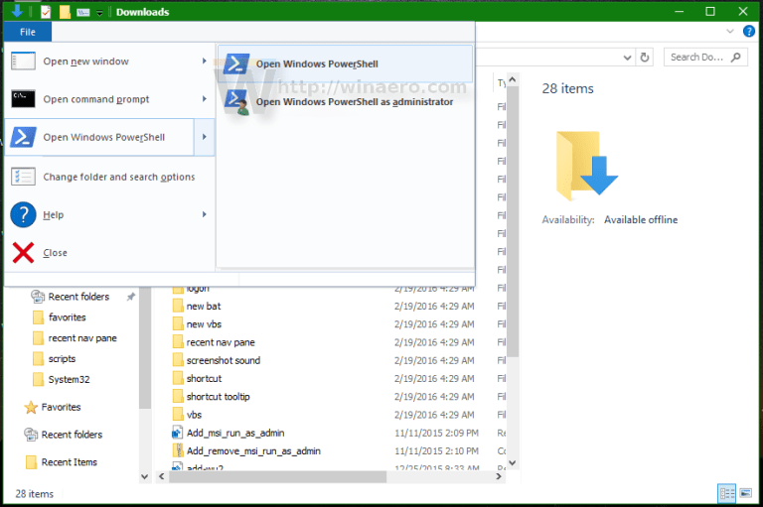Click the horizontal scrollbar right arrow
The height and width of the screenshot is (507, 763).
[499, 477]
